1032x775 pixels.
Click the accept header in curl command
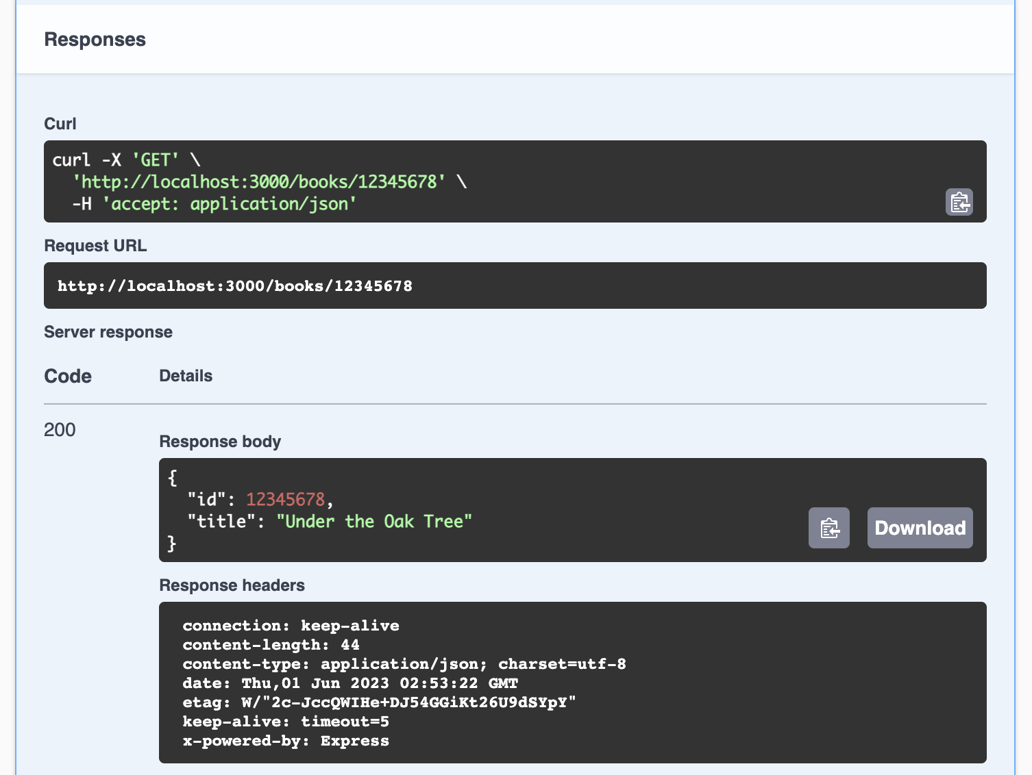click(x=230, y=204)
